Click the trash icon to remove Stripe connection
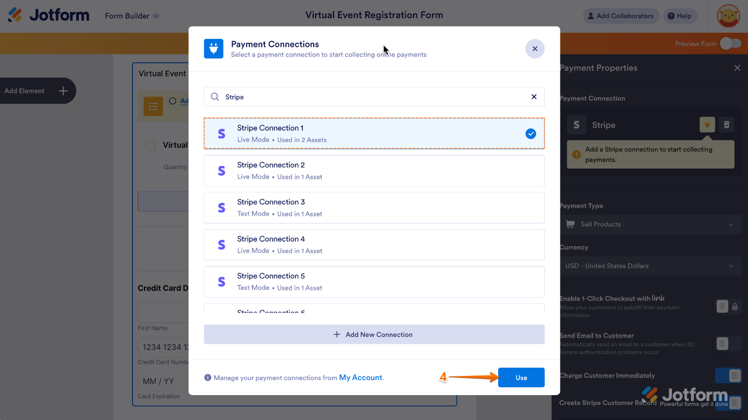 point(726,124)
